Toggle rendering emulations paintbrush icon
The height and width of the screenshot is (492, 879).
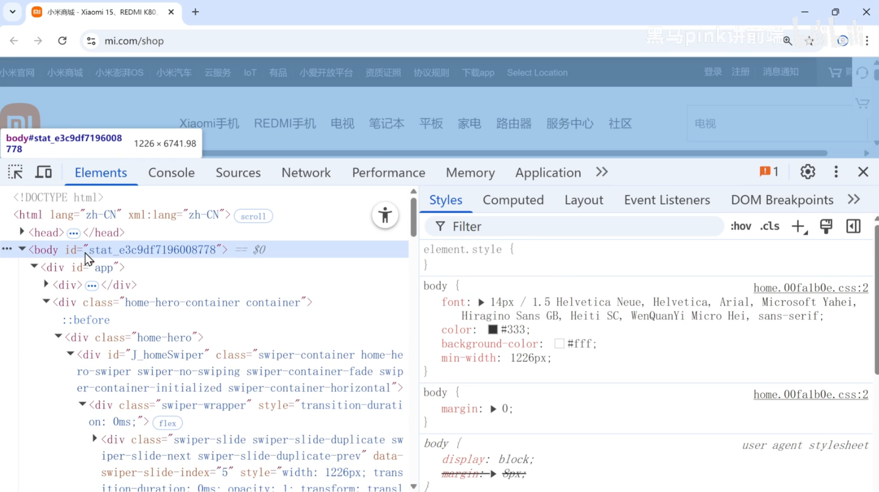(826, 226)
